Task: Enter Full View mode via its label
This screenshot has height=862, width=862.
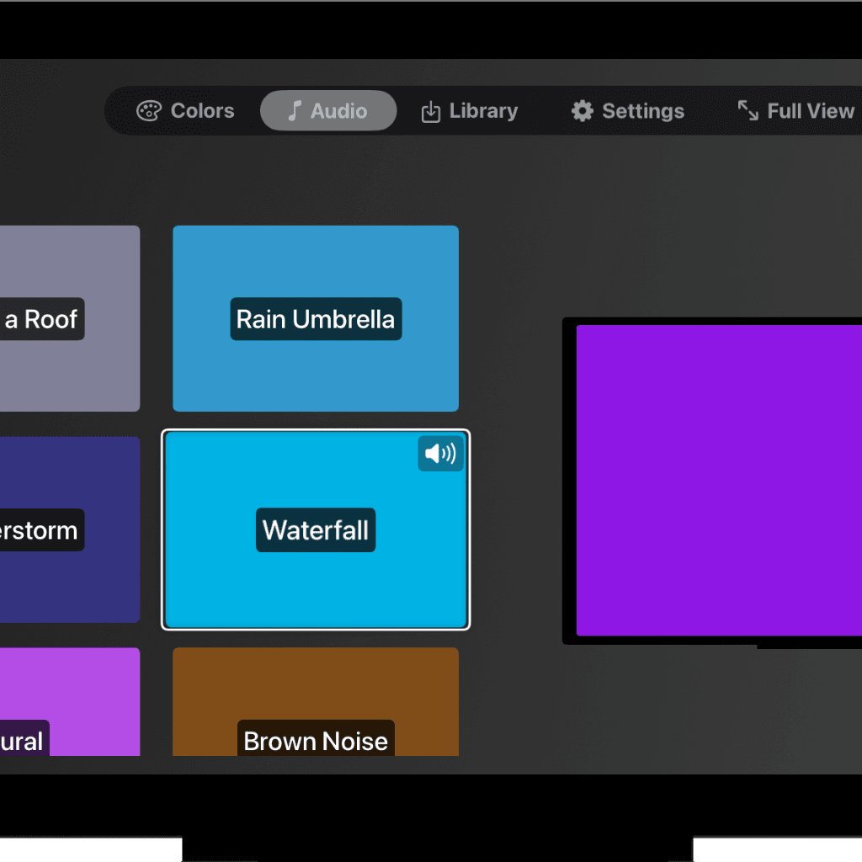Action: (x=810, y=111)
